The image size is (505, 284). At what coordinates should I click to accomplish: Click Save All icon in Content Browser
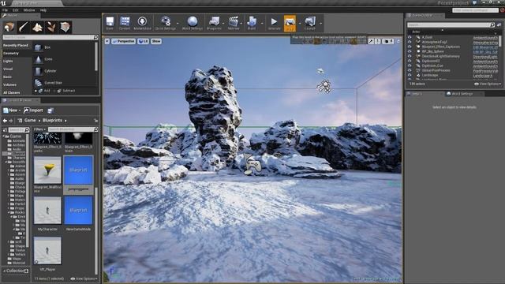50,110
